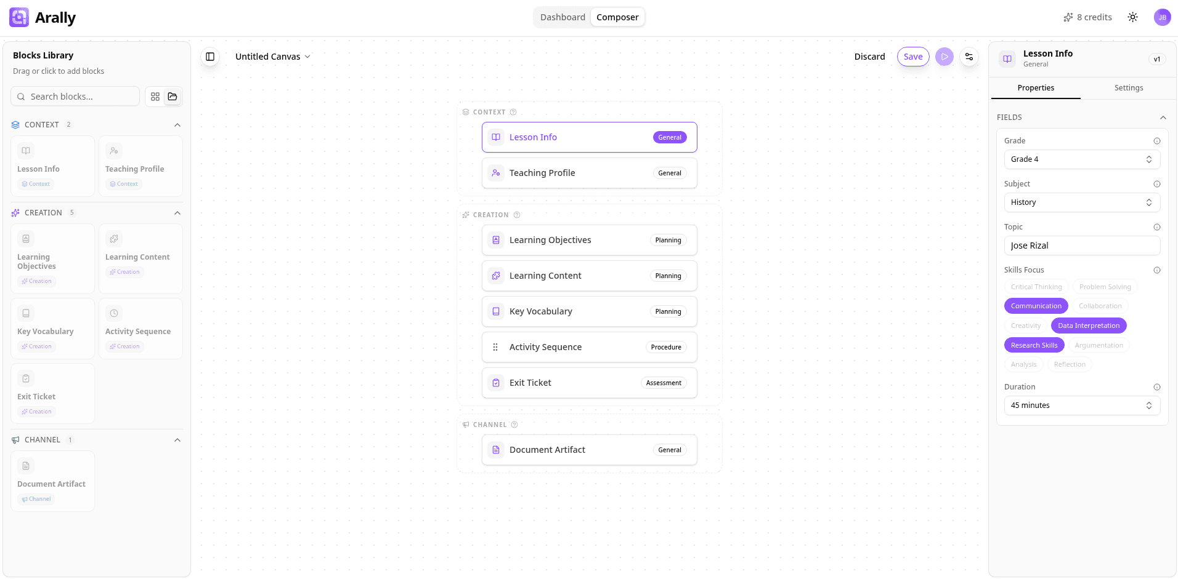This screenshot has width=1178, height=579.
Task: Click the Topic field containing Jose Rizal
Action: tap(1082, 245)
